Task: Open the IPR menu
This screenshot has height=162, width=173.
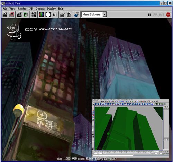Action: 31,9
